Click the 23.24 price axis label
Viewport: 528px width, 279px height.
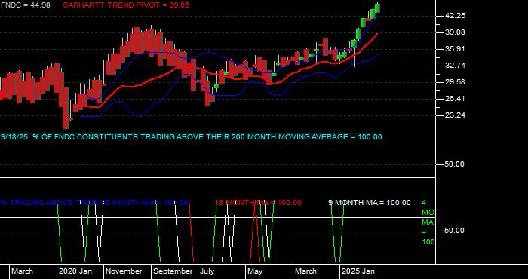click(455, 115)
